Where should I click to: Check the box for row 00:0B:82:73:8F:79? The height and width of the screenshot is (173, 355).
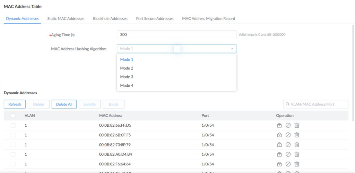click(13, 145)
